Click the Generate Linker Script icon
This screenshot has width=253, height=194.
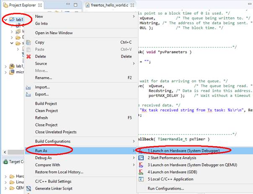(28, 189)
